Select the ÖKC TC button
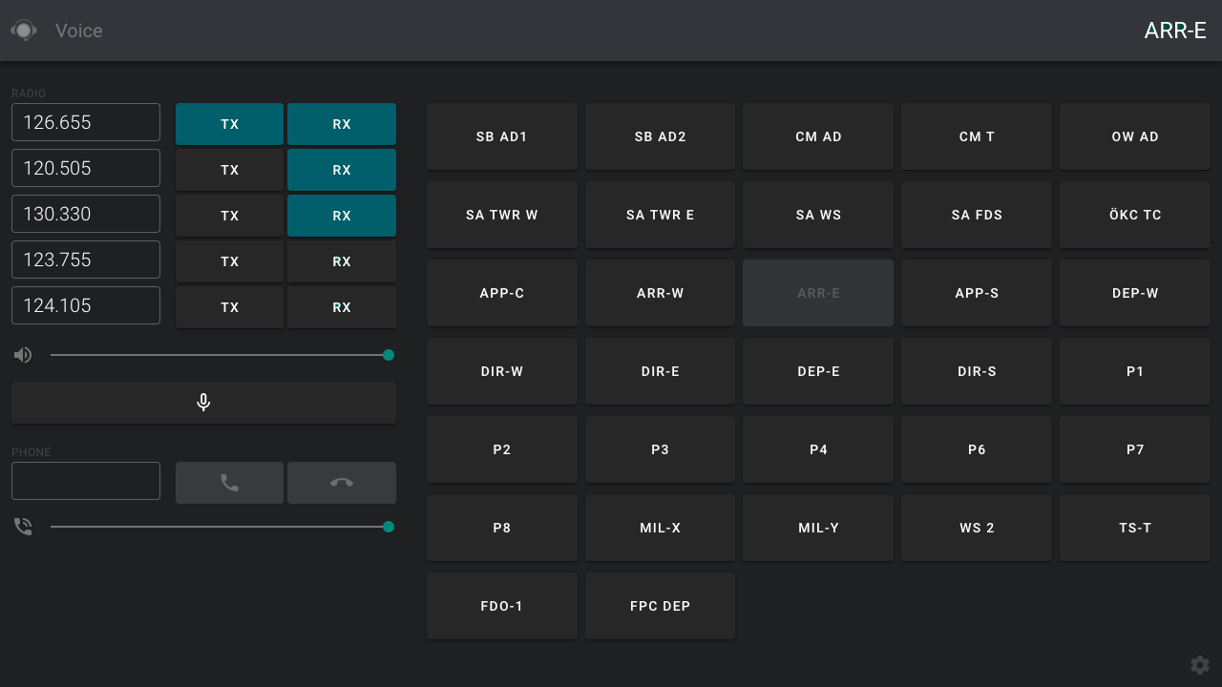This screenshot has height=687, width=1222. pyautogui.click(x=1135, y=215)
